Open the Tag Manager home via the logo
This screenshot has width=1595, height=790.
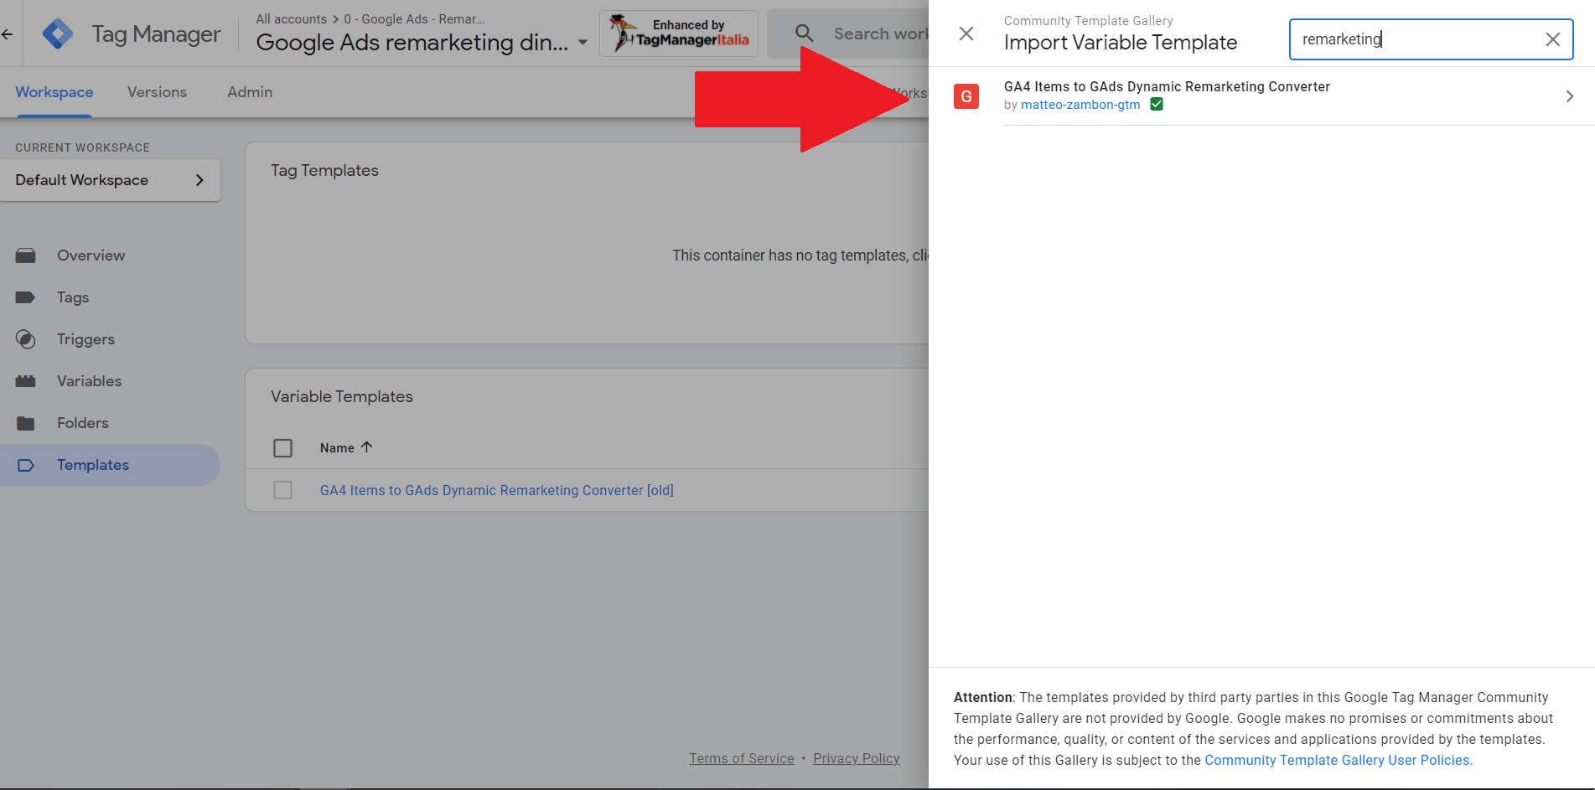pyautogui.click(x=58, y=33)
